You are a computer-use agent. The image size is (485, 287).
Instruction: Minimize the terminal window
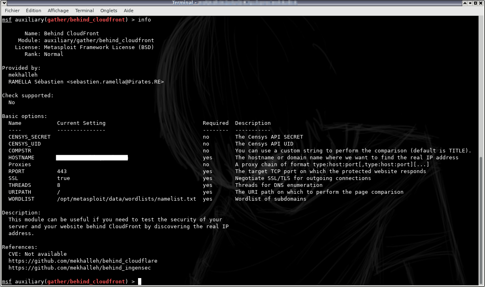click(x=470, y=3)
